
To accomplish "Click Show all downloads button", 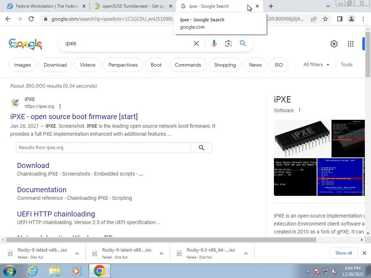I will (x=343, y=253).
